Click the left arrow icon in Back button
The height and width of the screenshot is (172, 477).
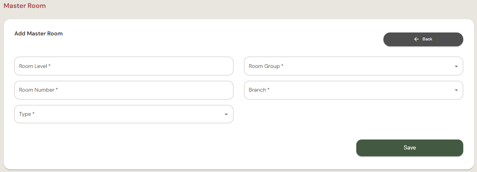tap(416, 39)
